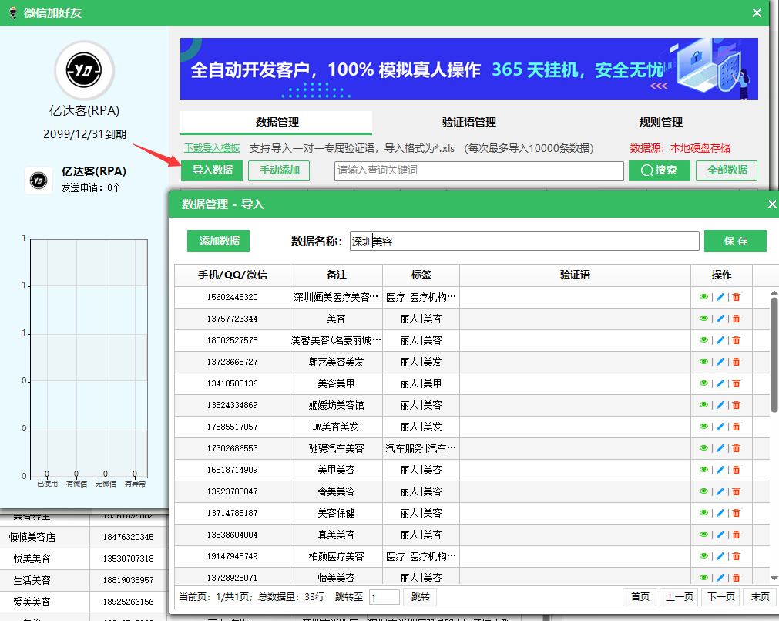
Task: Delete the 驰骋汽车美容 row
Action: coord(737,448)
